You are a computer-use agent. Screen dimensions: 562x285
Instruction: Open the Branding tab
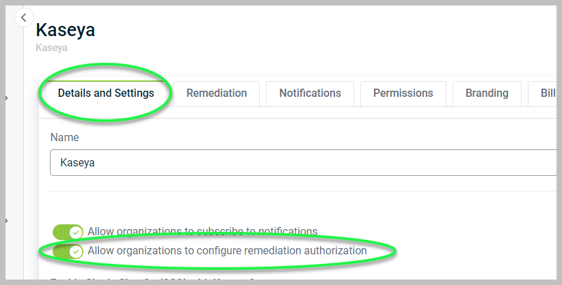click(487, 93)
